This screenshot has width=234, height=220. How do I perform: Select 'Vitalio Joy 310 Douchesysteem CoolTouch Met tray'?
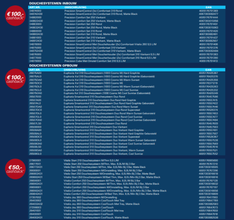coord(94,211)
